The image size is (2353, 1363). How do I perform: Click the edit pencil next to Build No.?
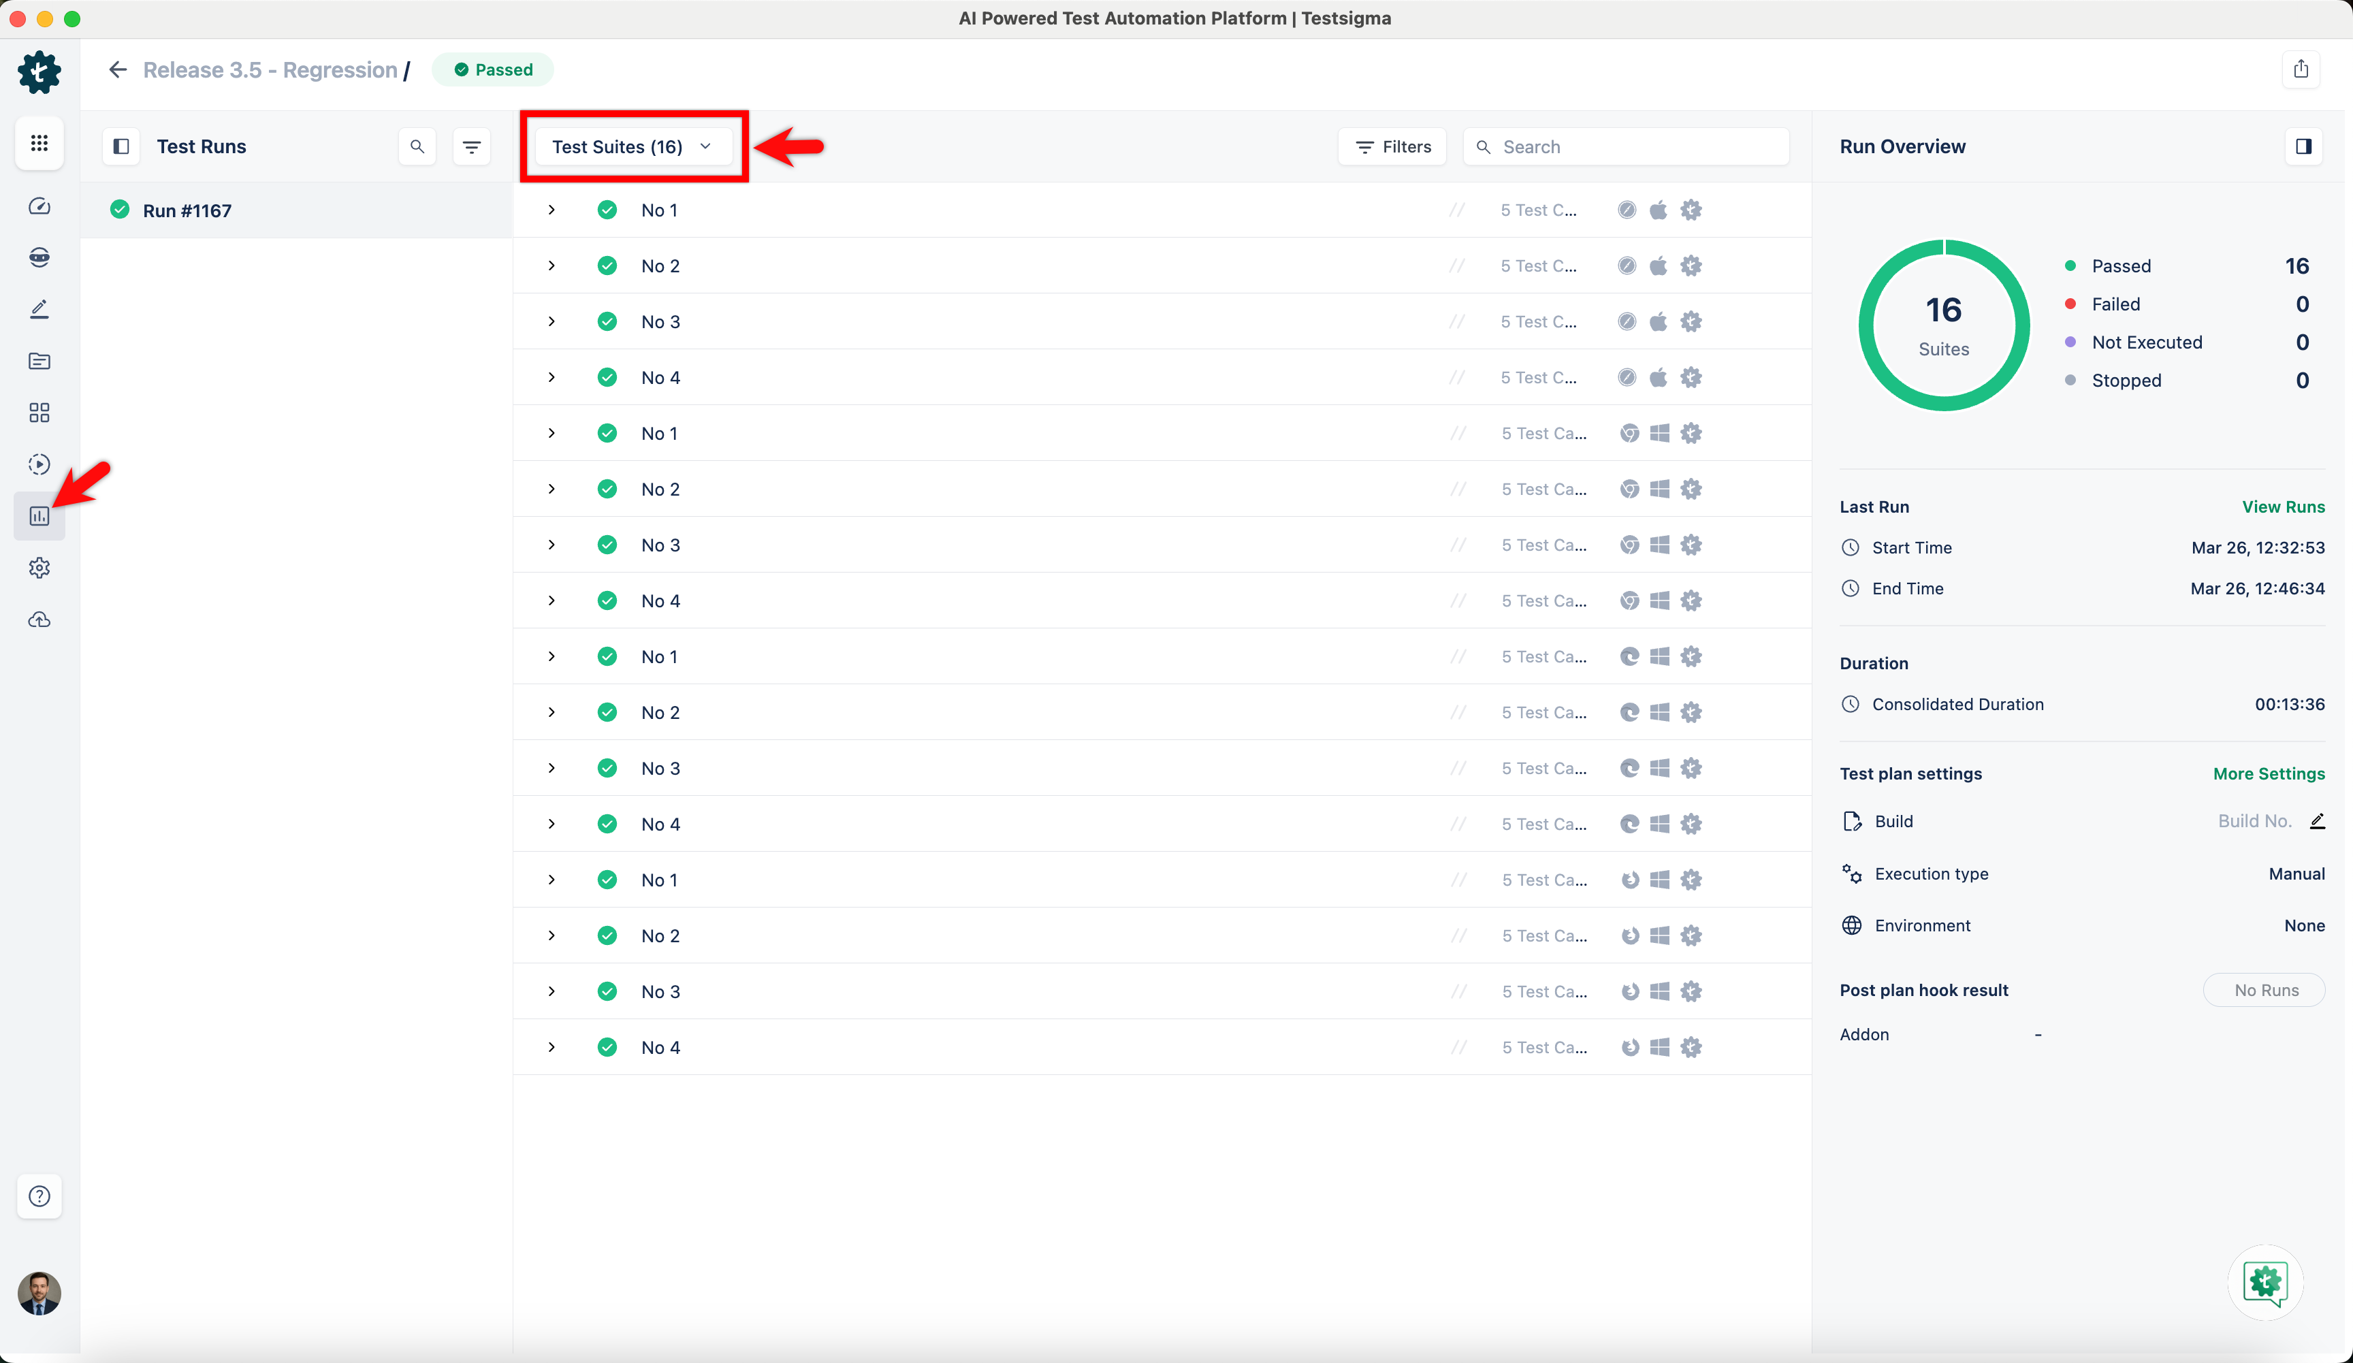tap(2317, 820)
